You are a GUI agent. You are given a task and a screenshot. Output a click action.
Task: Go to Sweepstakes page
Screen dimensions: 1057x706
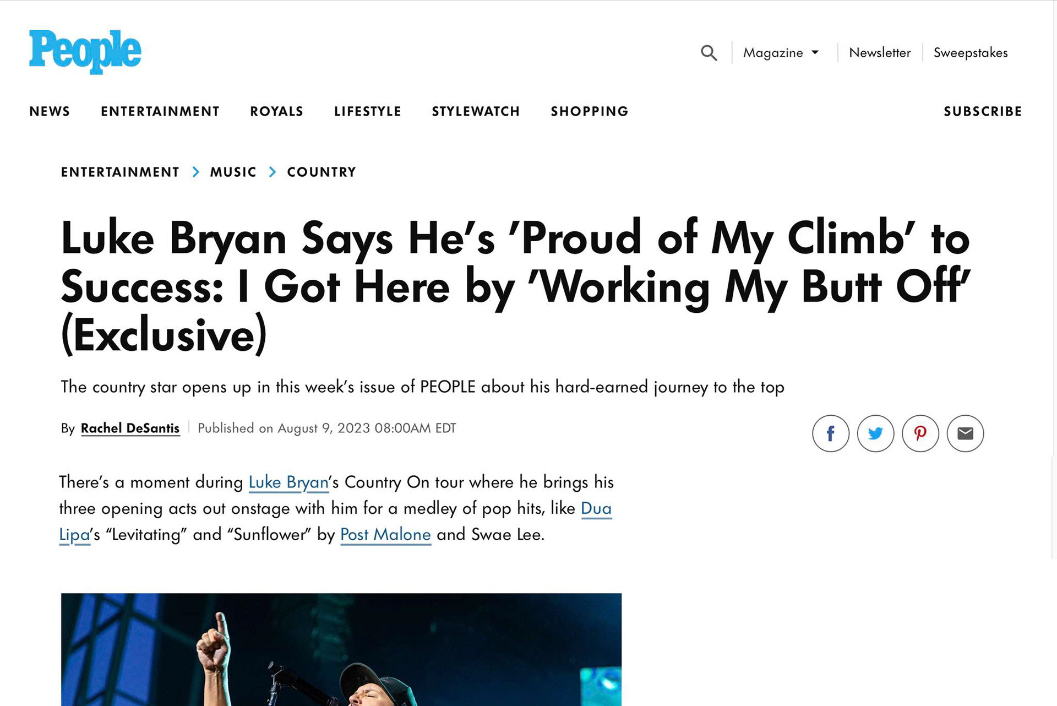tap(970, 53)
